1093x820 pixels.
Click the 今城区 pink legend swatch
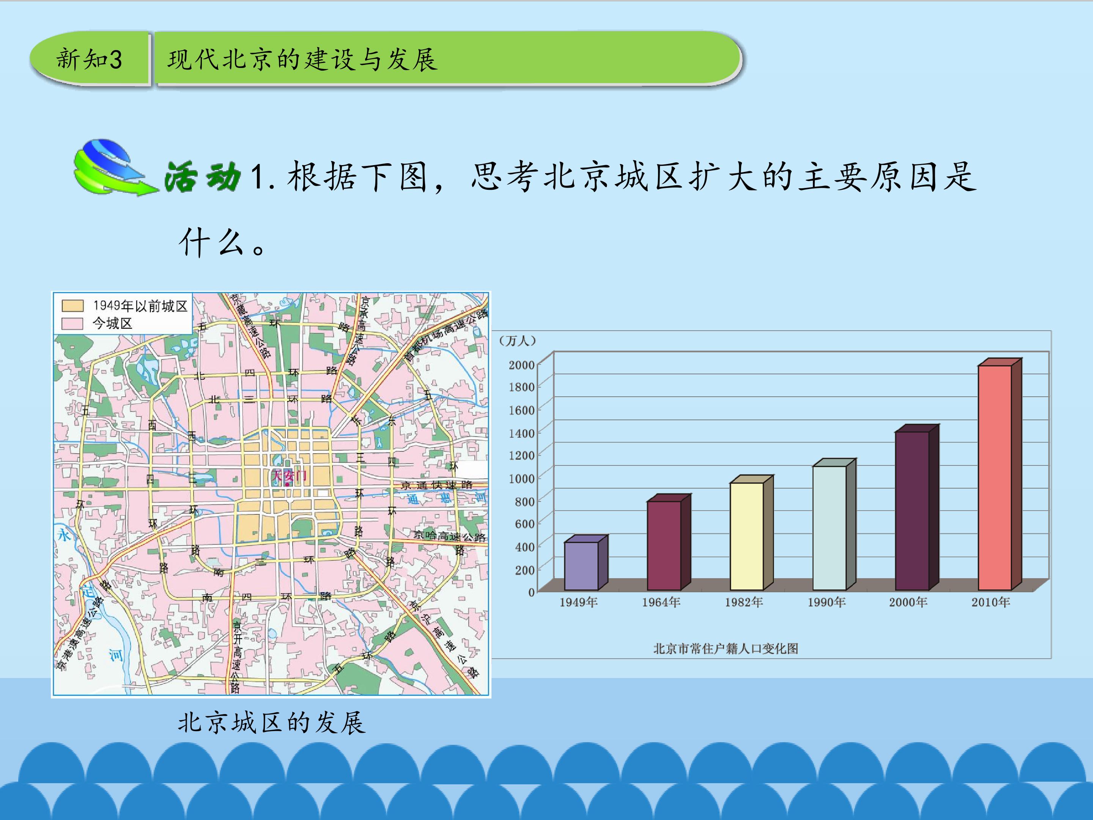72,323
